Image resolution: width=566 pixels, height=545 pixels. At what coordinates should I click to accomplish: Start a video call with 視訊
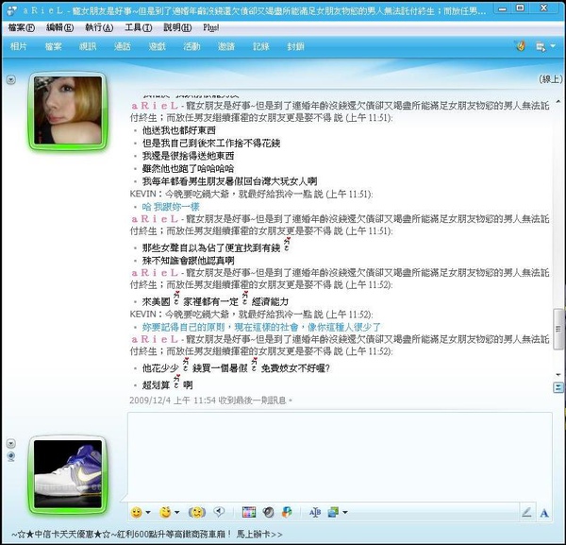click(88, 46)
